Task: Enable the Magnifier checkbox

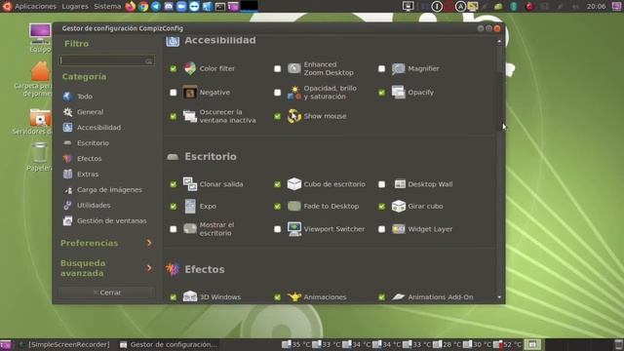Action: pos(381,69)
